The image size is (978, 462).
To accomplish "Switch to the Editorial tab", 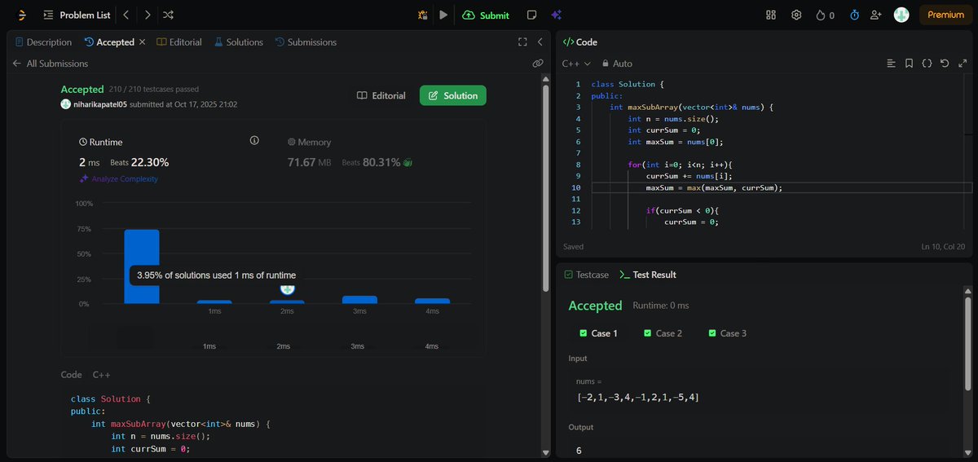I will [179, 42].
